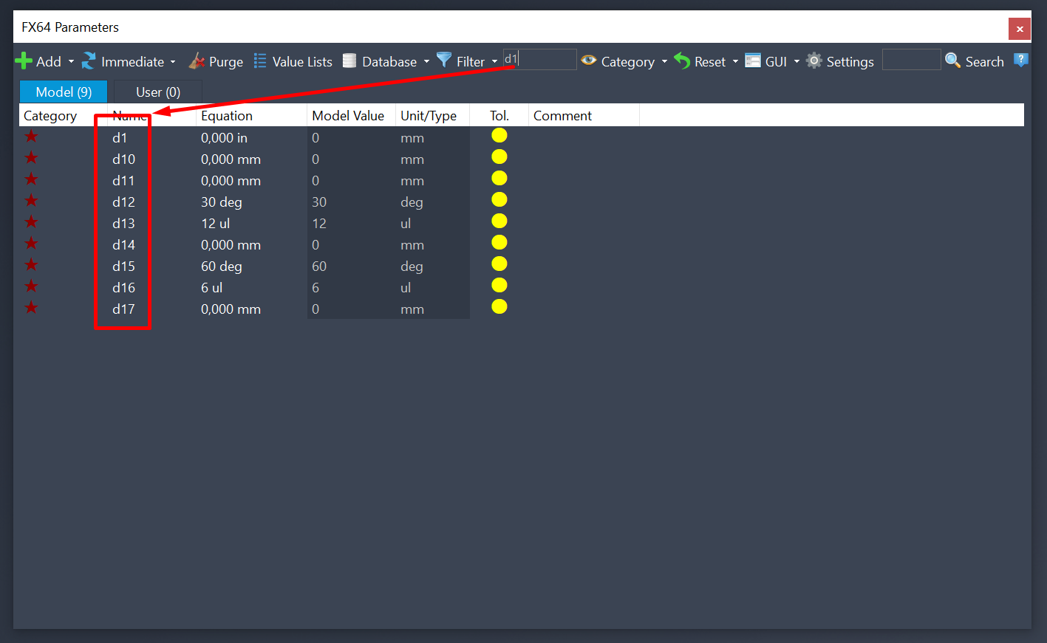Open the GUI dropdown arrow
The width and height of the screenshot is (1047, 643).
(x=797, y=62)
